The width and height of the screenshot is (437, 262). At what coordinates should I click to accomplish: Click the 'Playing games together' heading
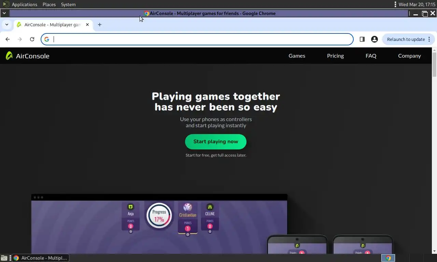[x=216, y=96]
